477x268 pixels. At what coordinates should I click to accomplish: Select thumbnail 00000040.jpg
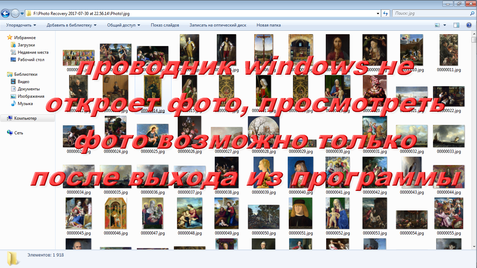pos(301,172)
